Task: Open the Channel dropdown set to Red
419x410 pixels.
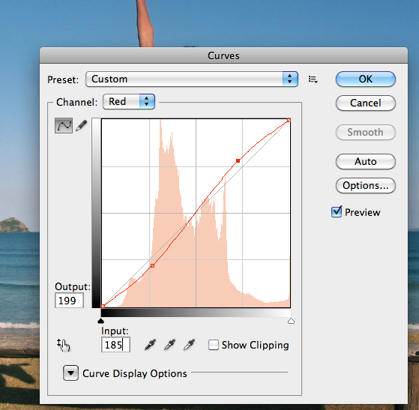Action: pos(129,102)
